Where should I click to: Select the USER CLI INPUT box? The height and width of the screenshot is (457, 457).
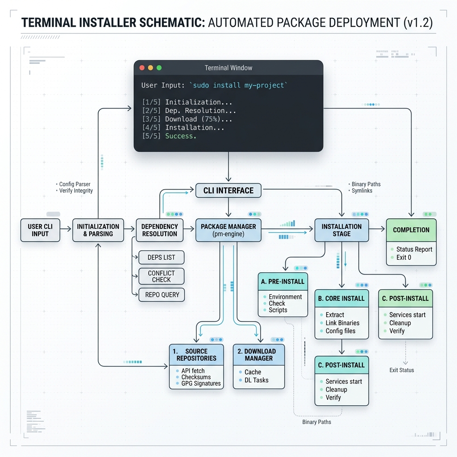(x=40, y=230)
